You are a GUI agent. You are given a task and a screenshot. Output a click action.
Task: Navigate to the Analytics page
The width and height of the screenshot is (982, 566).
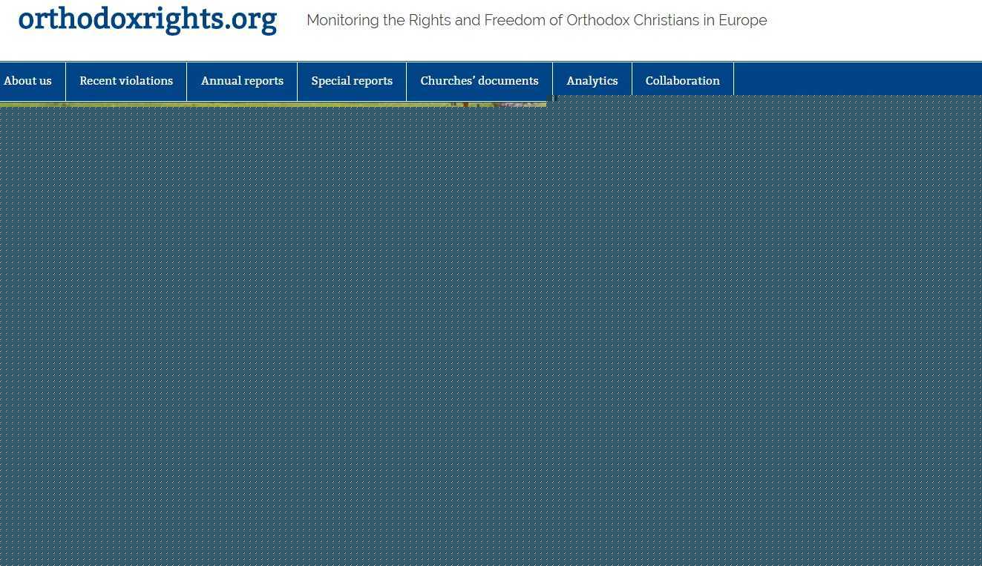coord(592,80)
